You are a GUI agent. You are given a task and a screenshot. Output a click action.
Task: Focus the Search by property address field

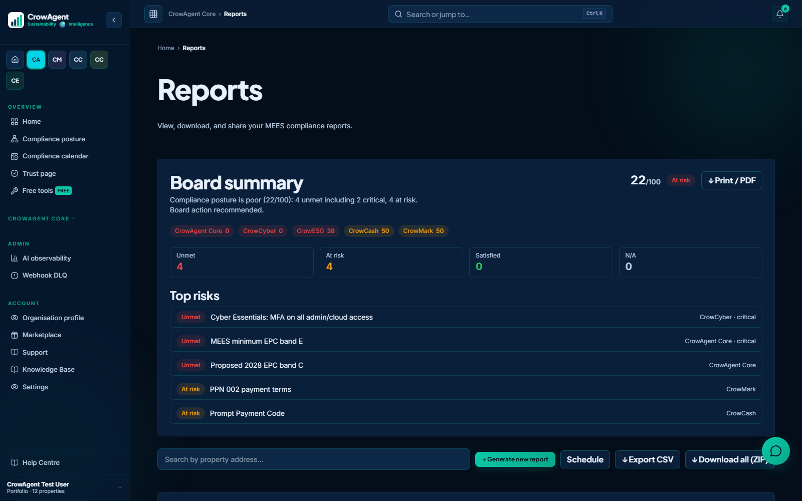tap(313, 459)
